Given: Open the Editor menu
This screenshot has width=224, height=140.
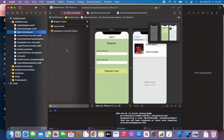Looking at the screenshot, I should pos(61,2).
